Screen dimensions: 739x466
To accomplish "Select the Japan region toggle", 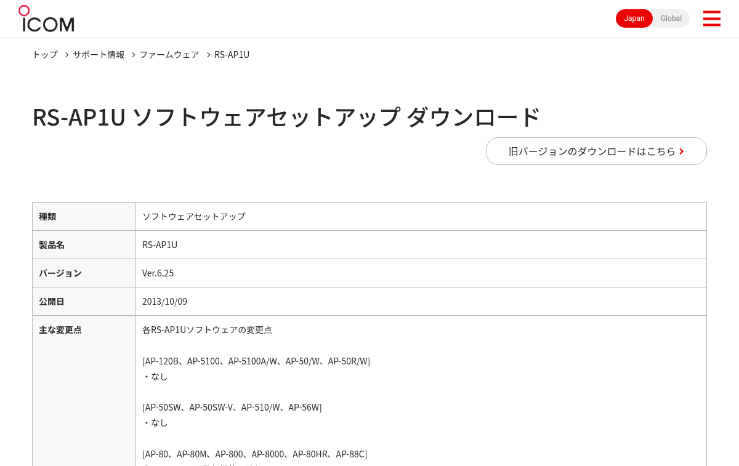I will pyautogui.click(x=634, y=18).
